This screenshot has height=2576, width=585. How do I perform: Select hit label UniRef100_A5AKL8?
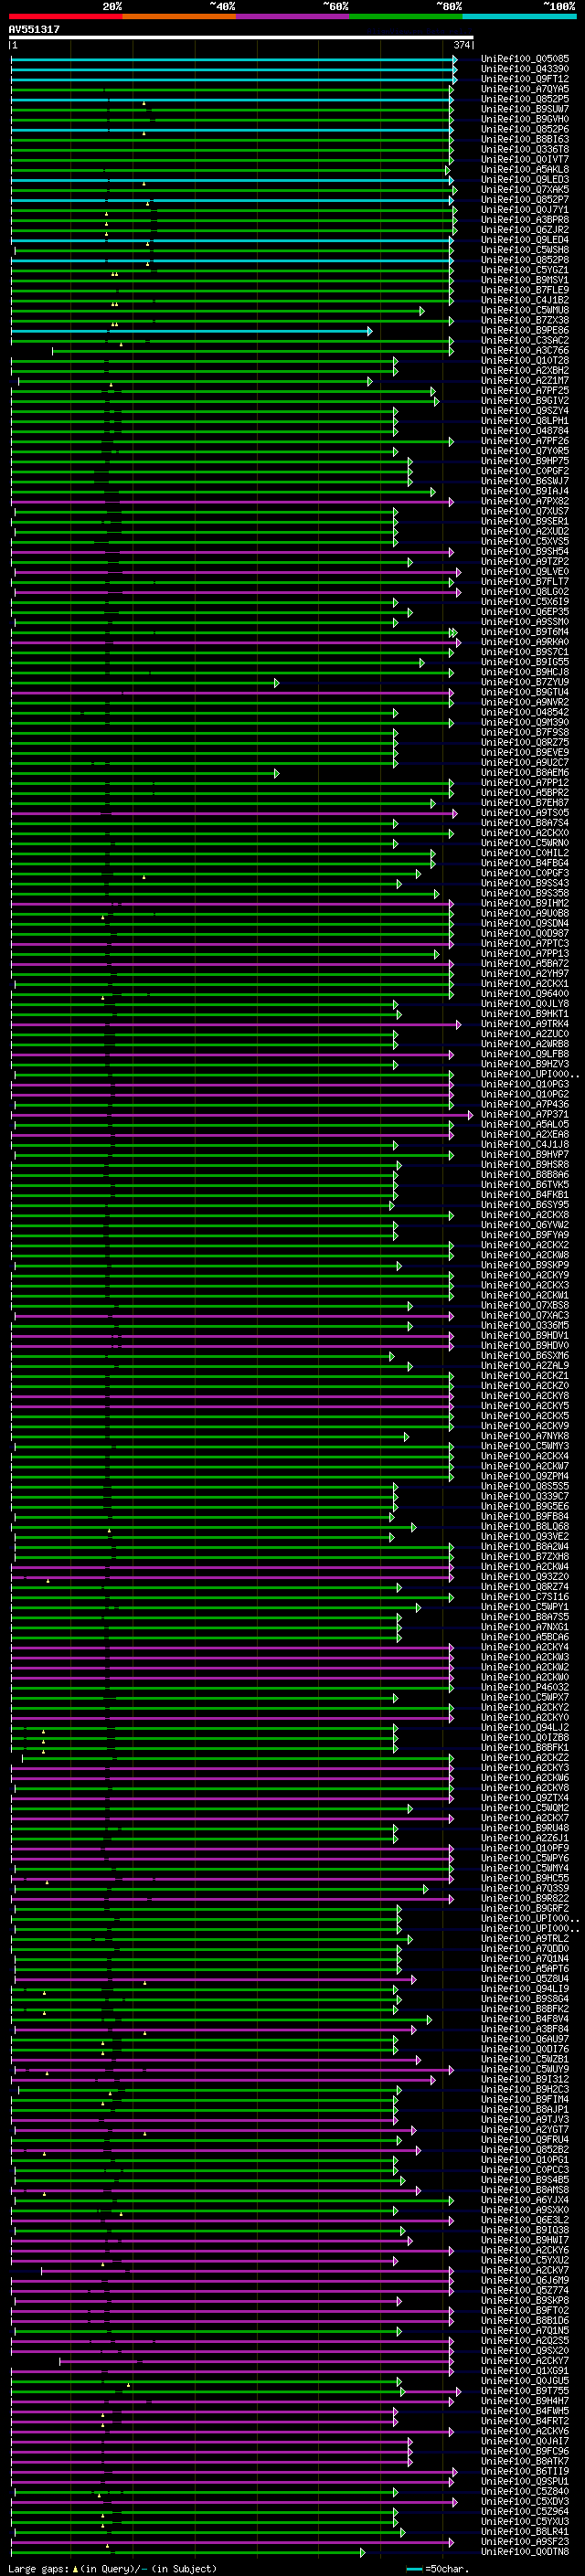(x=524, y=170)
